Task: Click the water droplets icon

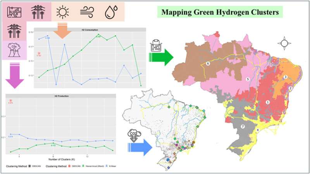Action: [x=110, y=12]
